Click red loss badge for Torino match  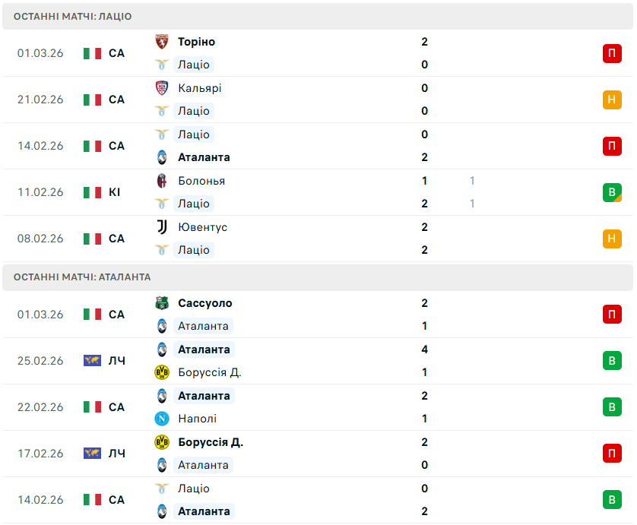tap(612, 53)
